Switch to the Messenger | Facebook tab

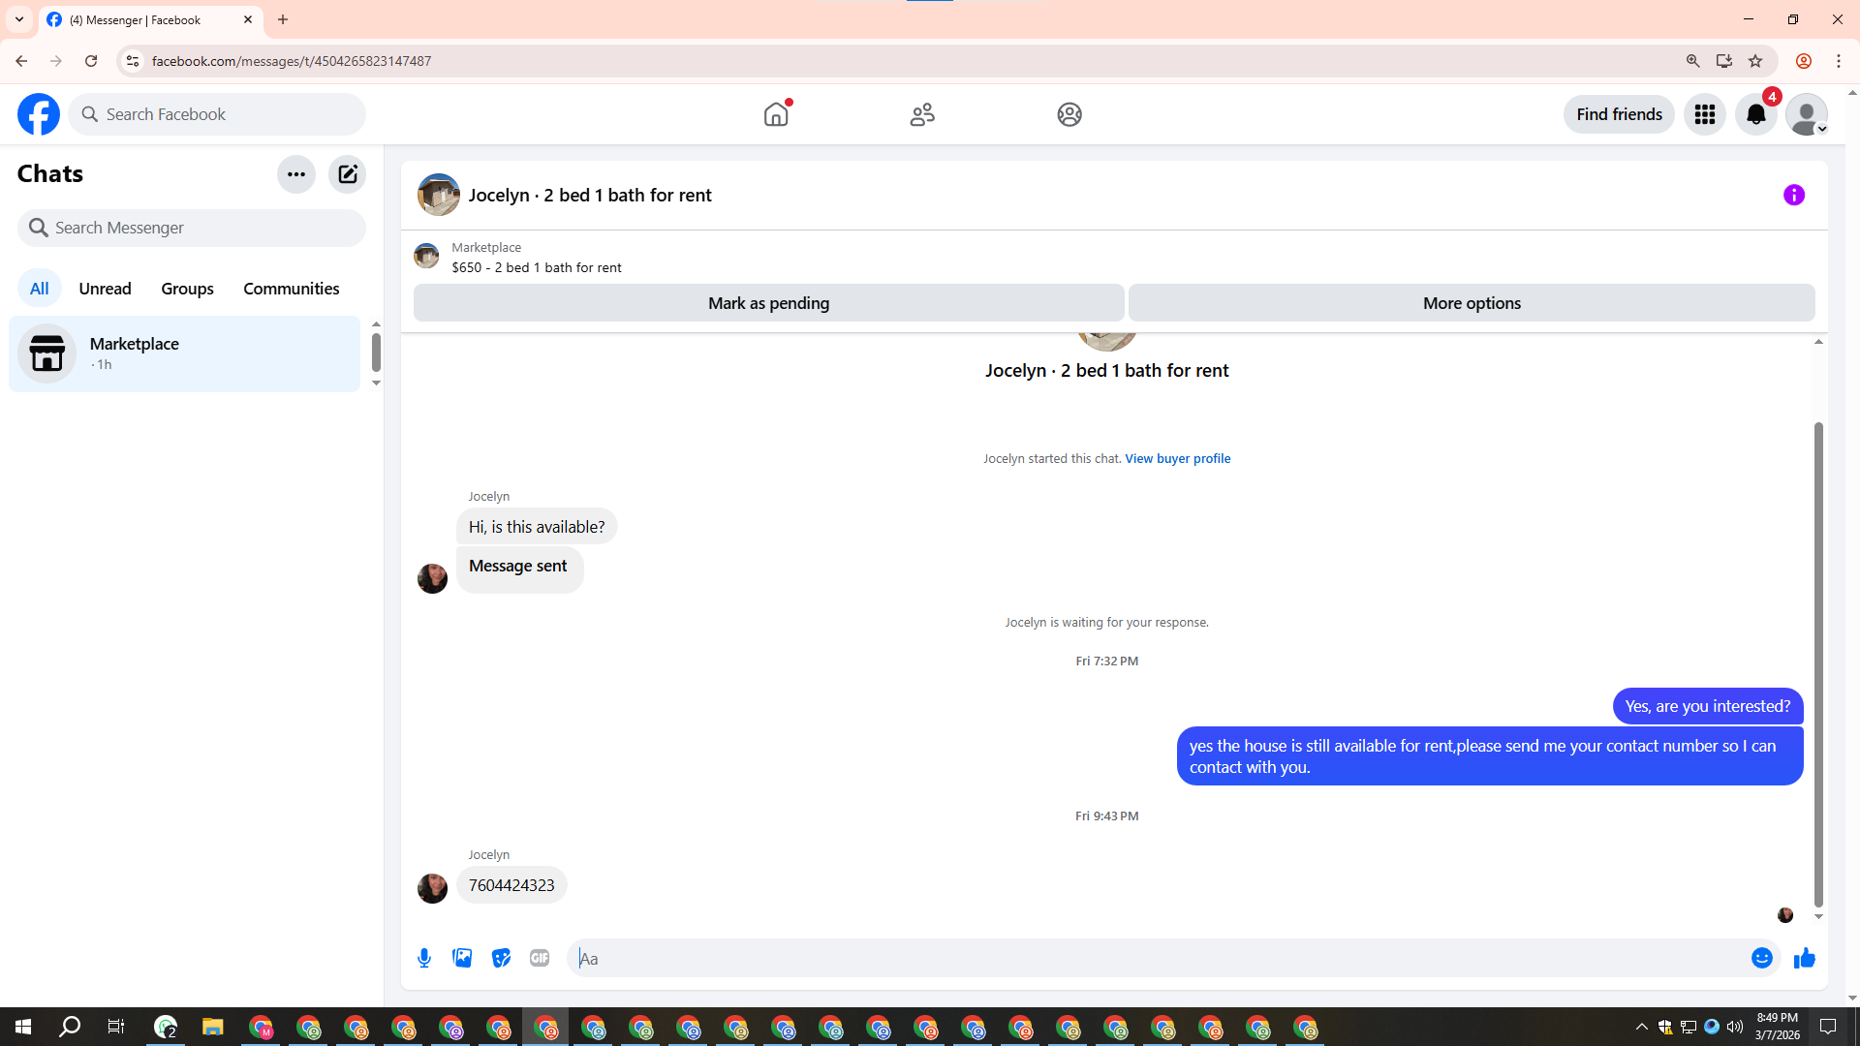[150, 19]
